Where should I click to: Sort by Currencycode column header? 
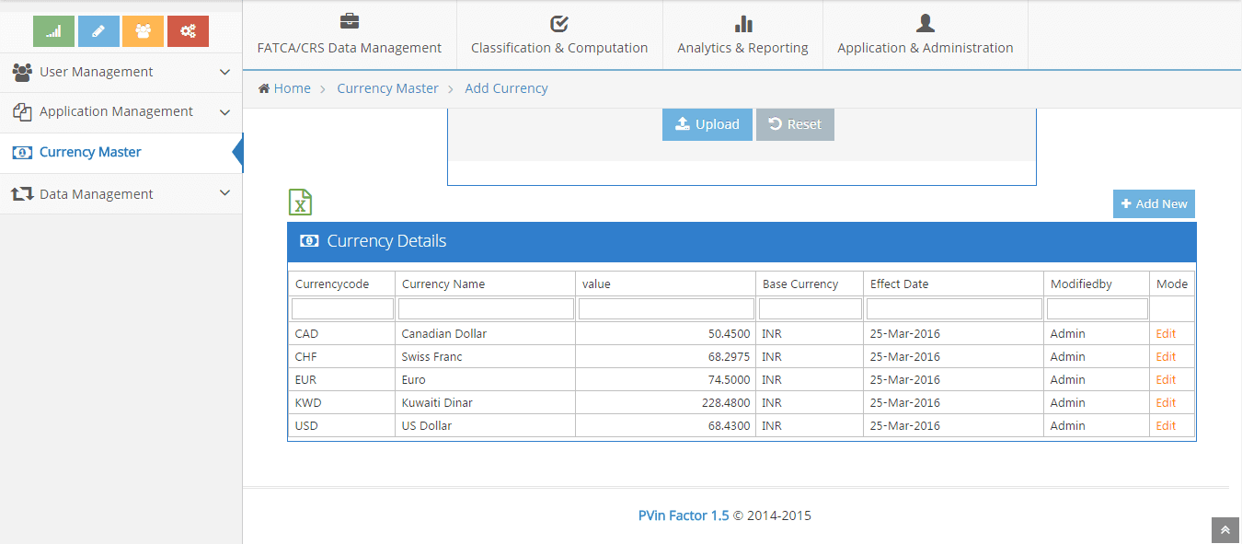click(342, 284)
